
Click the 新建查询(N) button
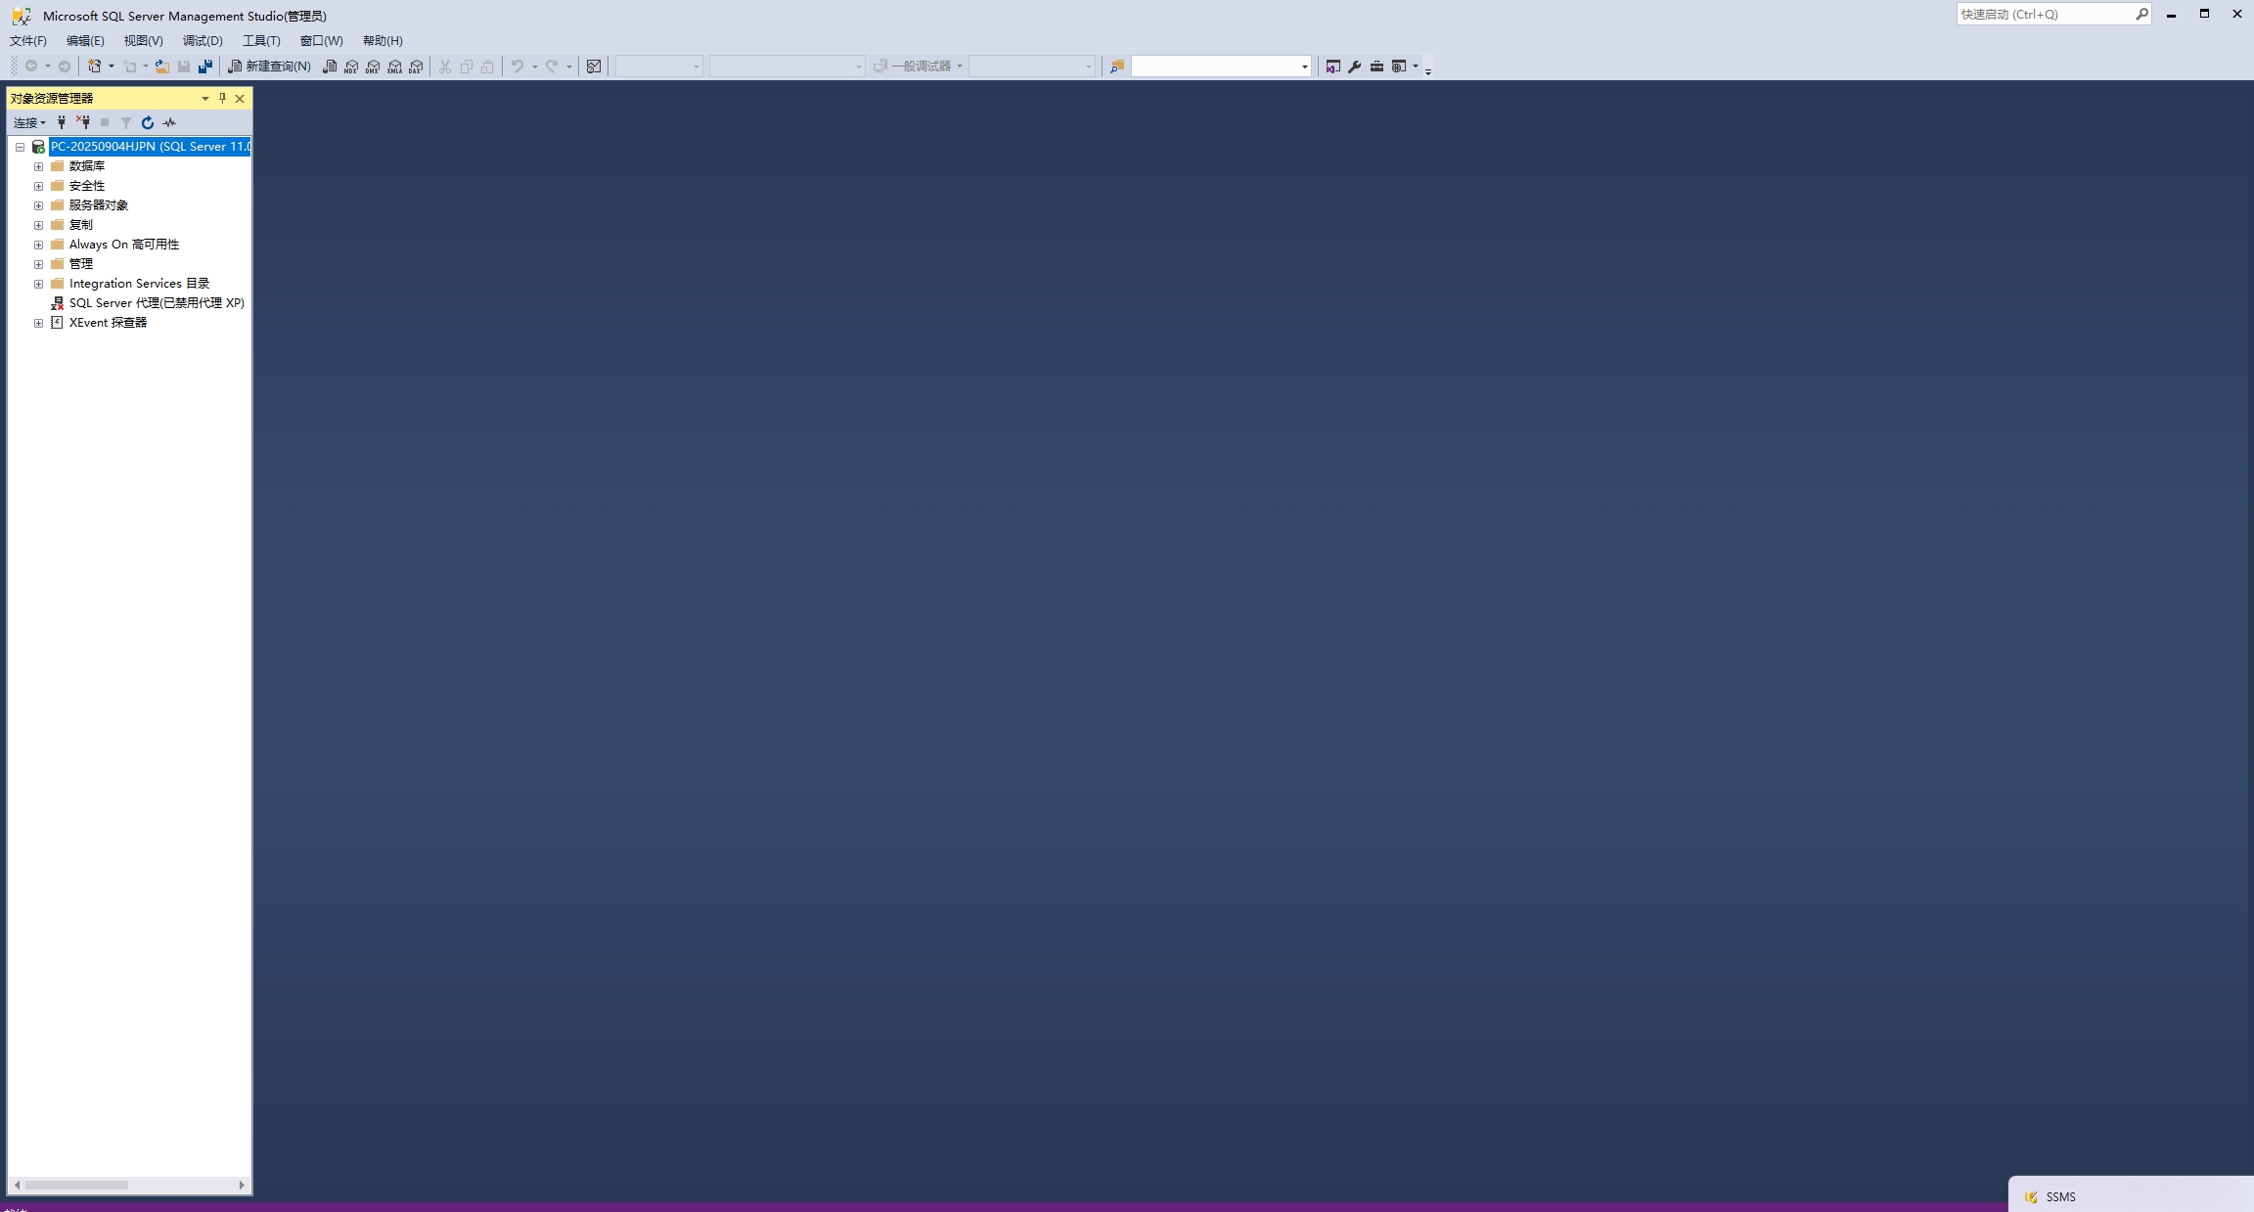pos(270,67)
